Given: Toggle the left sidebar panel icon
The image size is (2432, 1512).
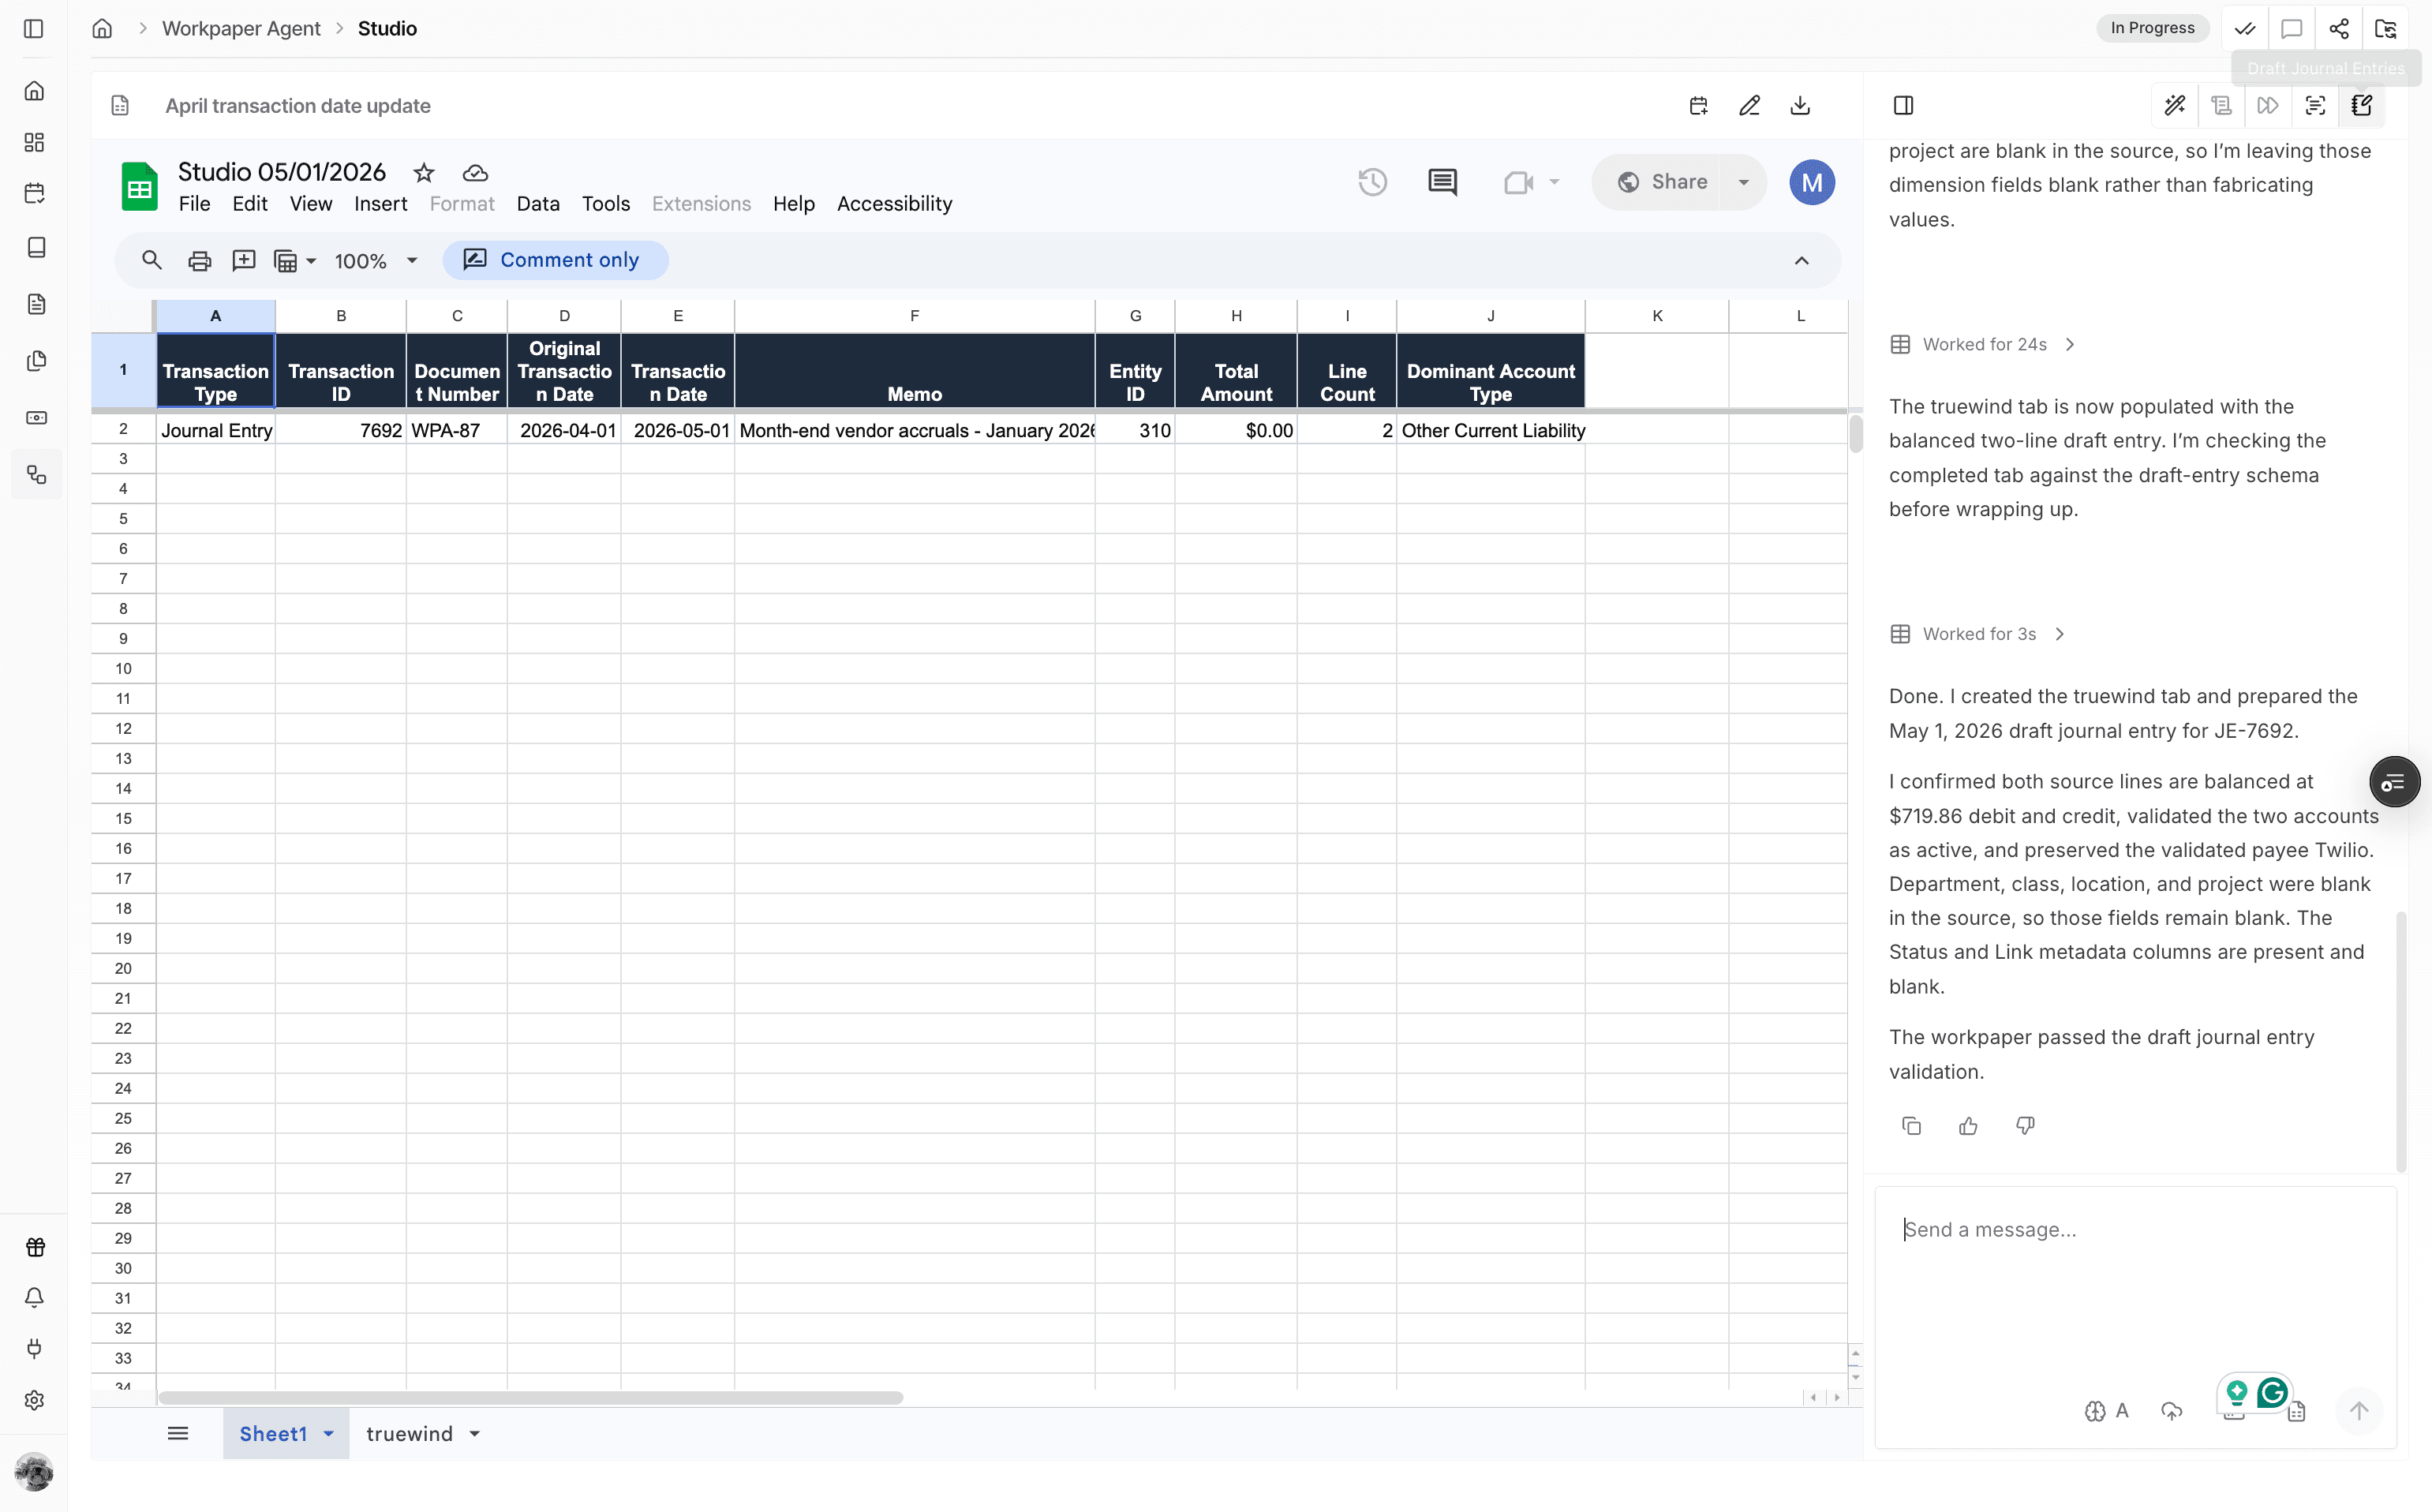Looking at the screenshot, I should coord(34,29).
